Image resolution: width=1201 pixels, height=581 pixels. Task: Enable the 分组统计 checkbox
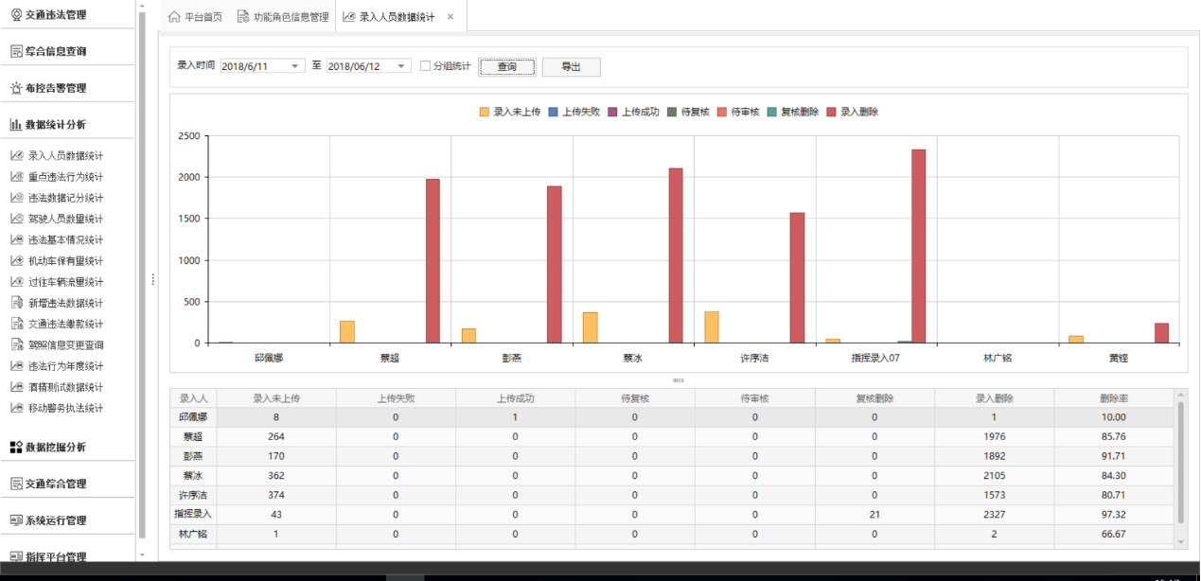click(425, 66)
